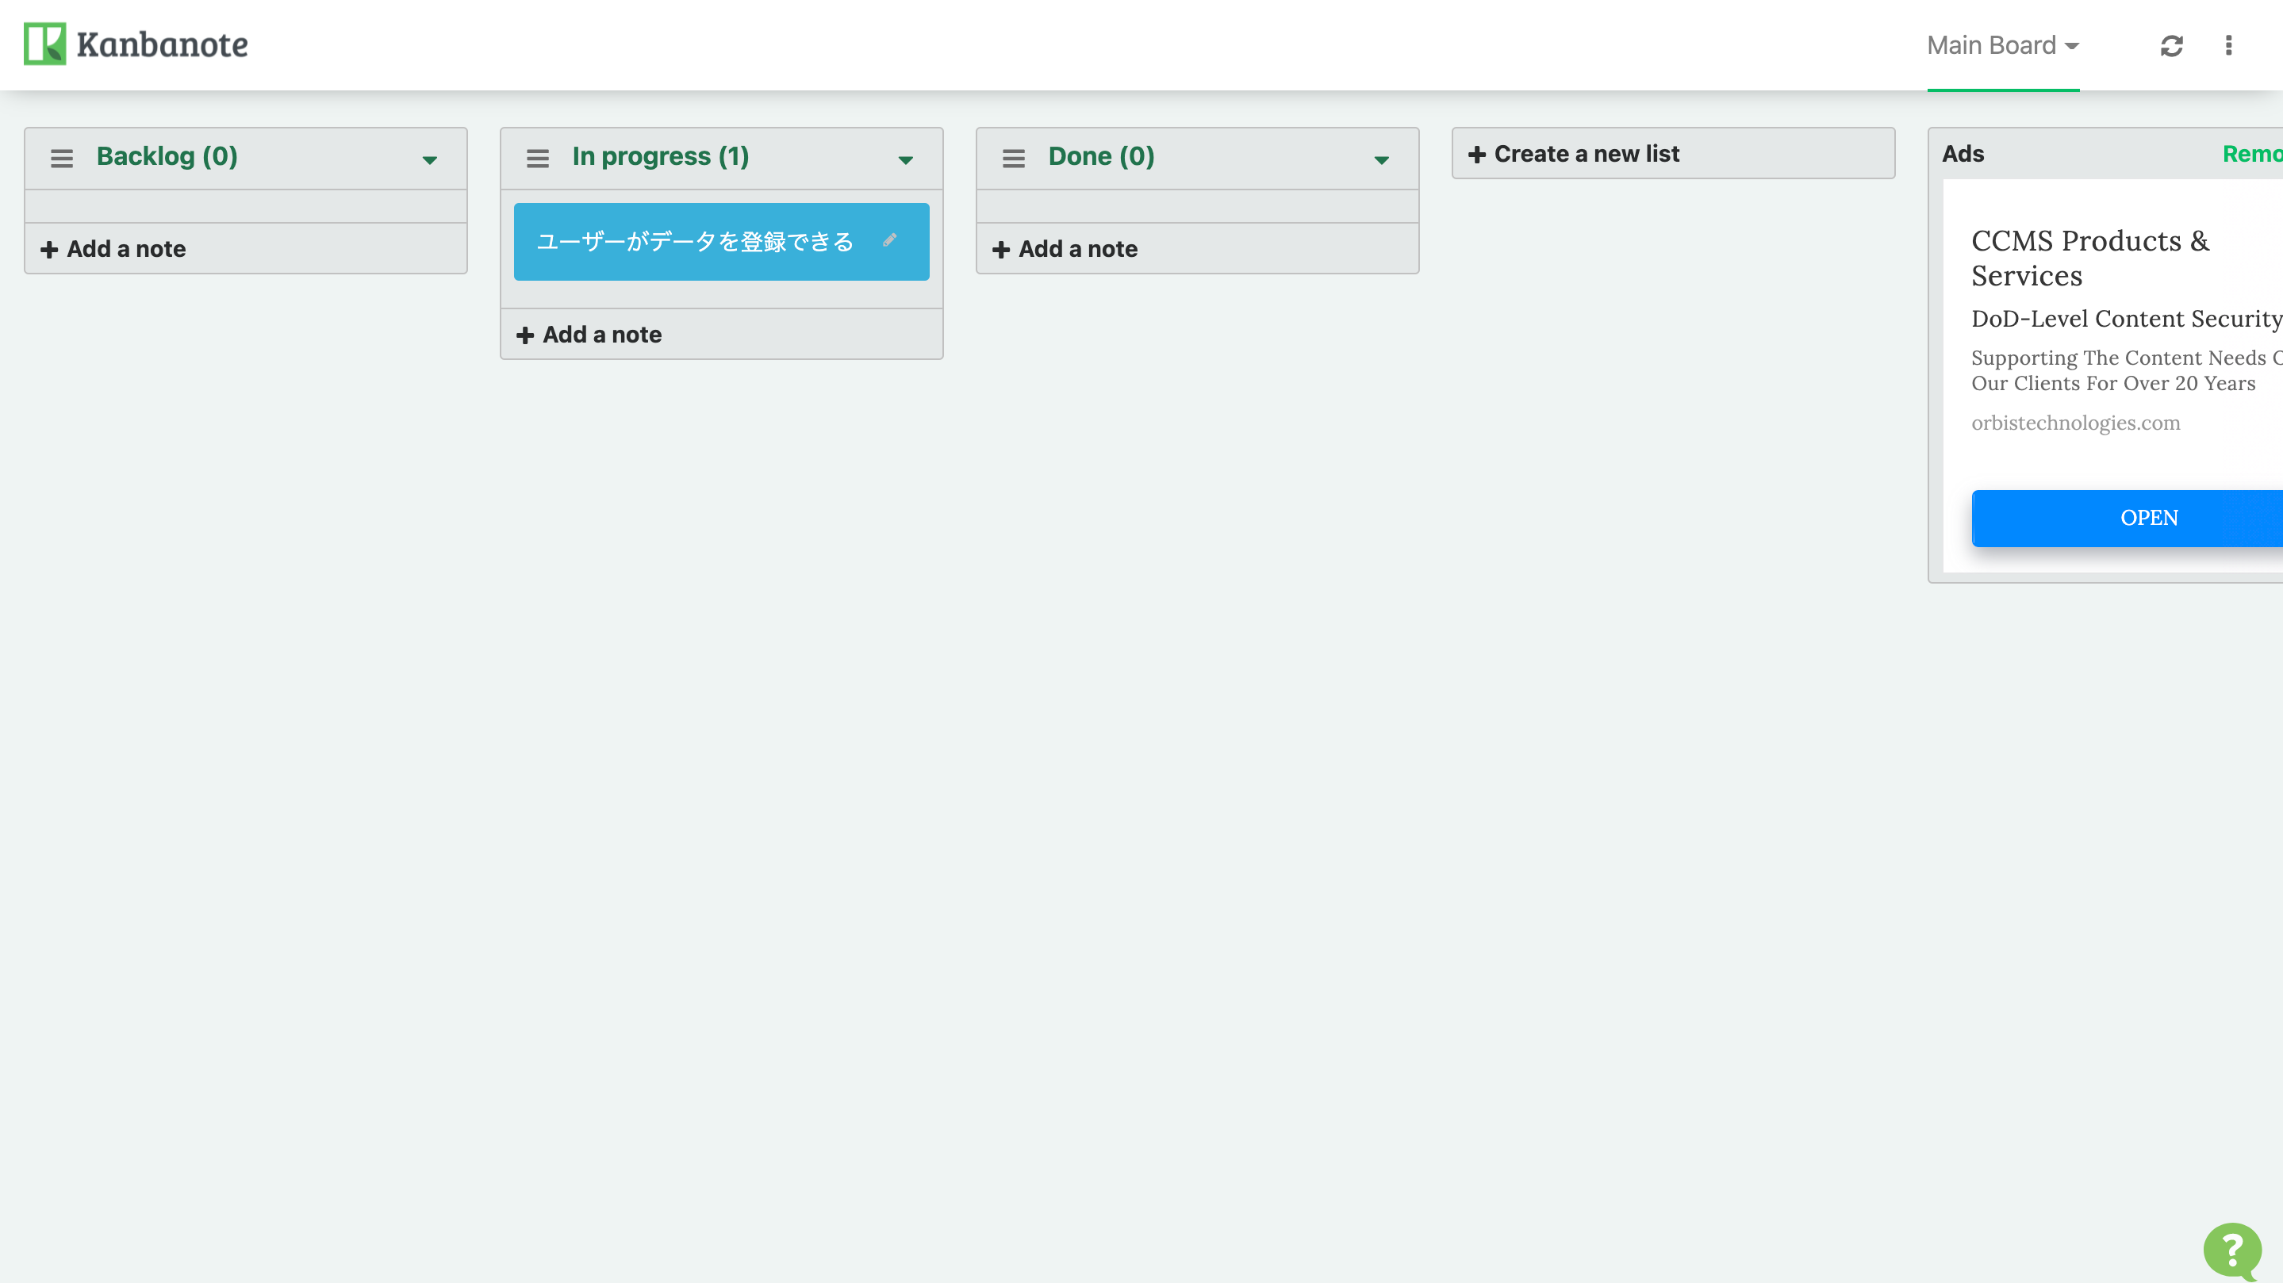
Task: Add a note to Backlog
Action: point(245,249)
